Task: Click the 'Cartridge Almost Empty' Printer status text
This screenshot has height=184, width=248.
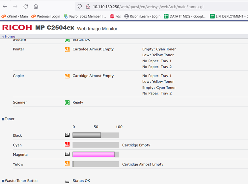Action: pos(93,49)
